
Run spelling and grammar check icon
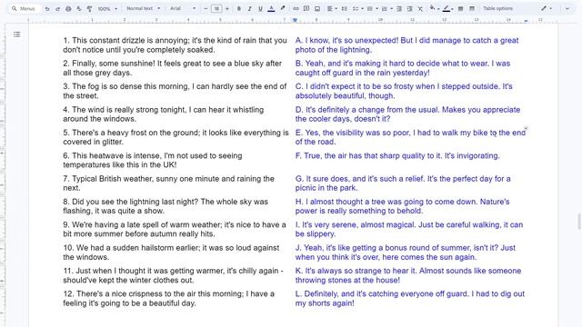79,8
